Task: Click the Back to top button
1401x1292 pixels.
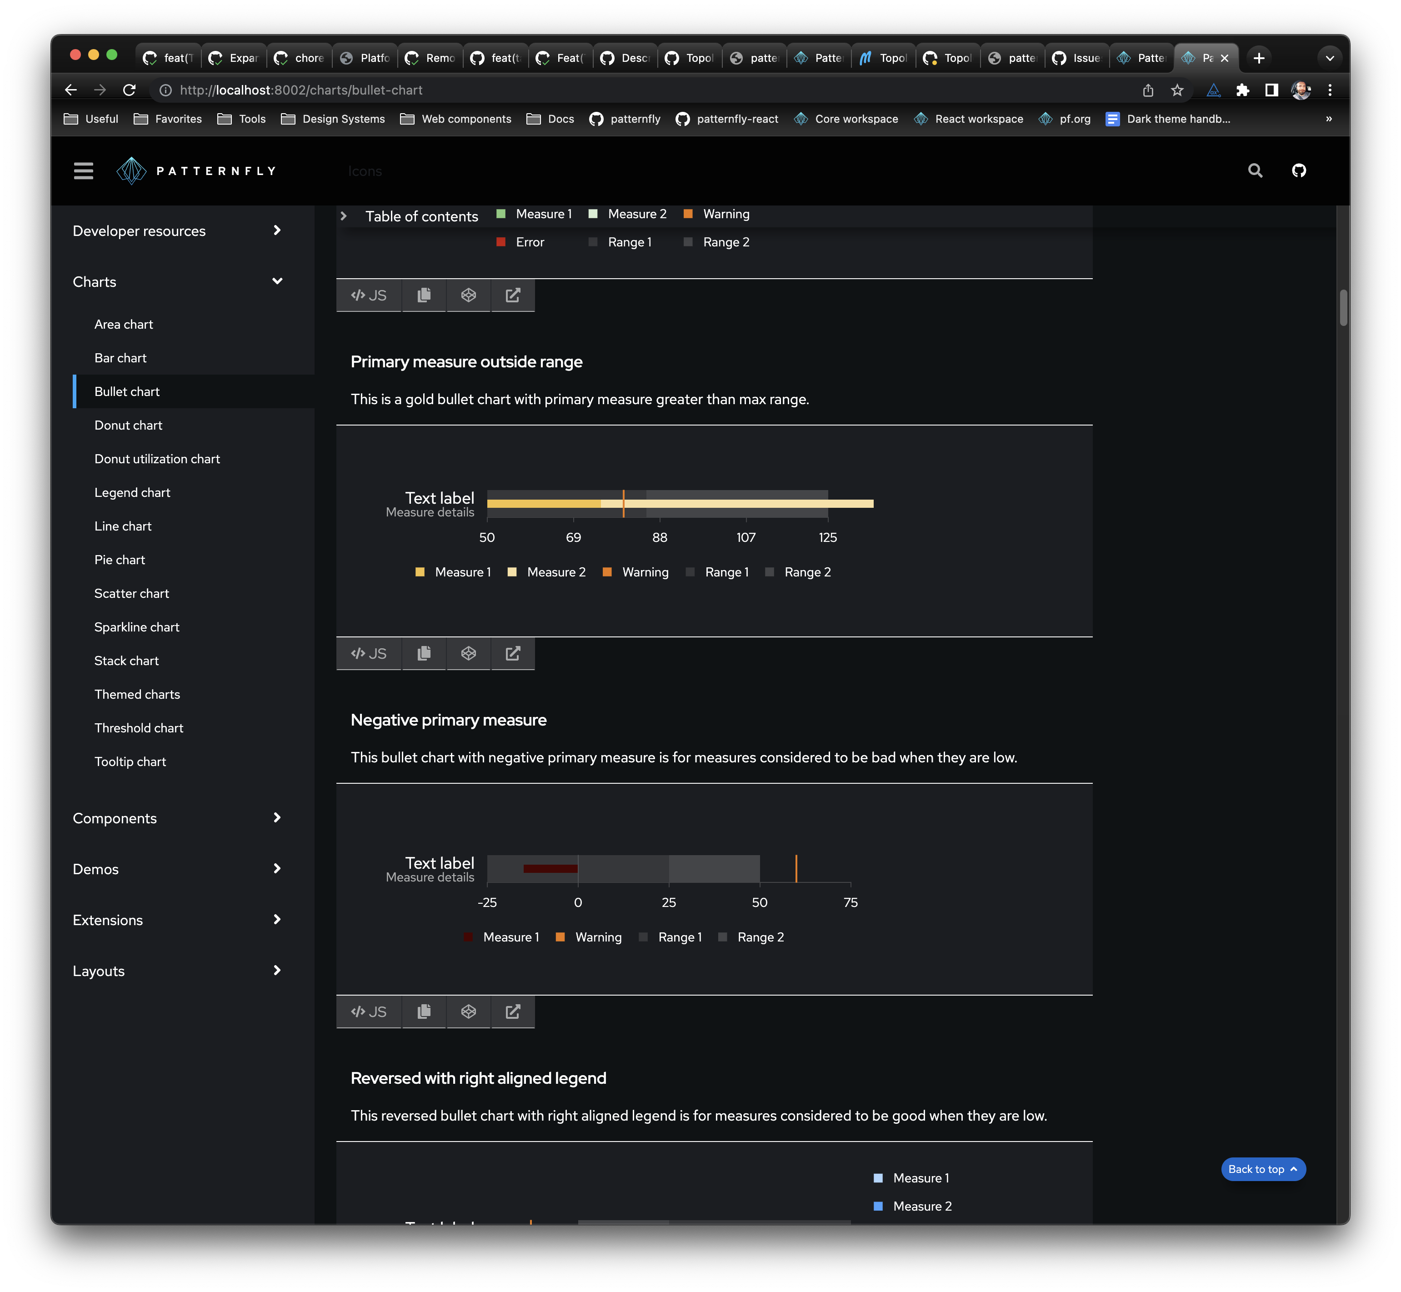Action: tap(1262, 1169)
